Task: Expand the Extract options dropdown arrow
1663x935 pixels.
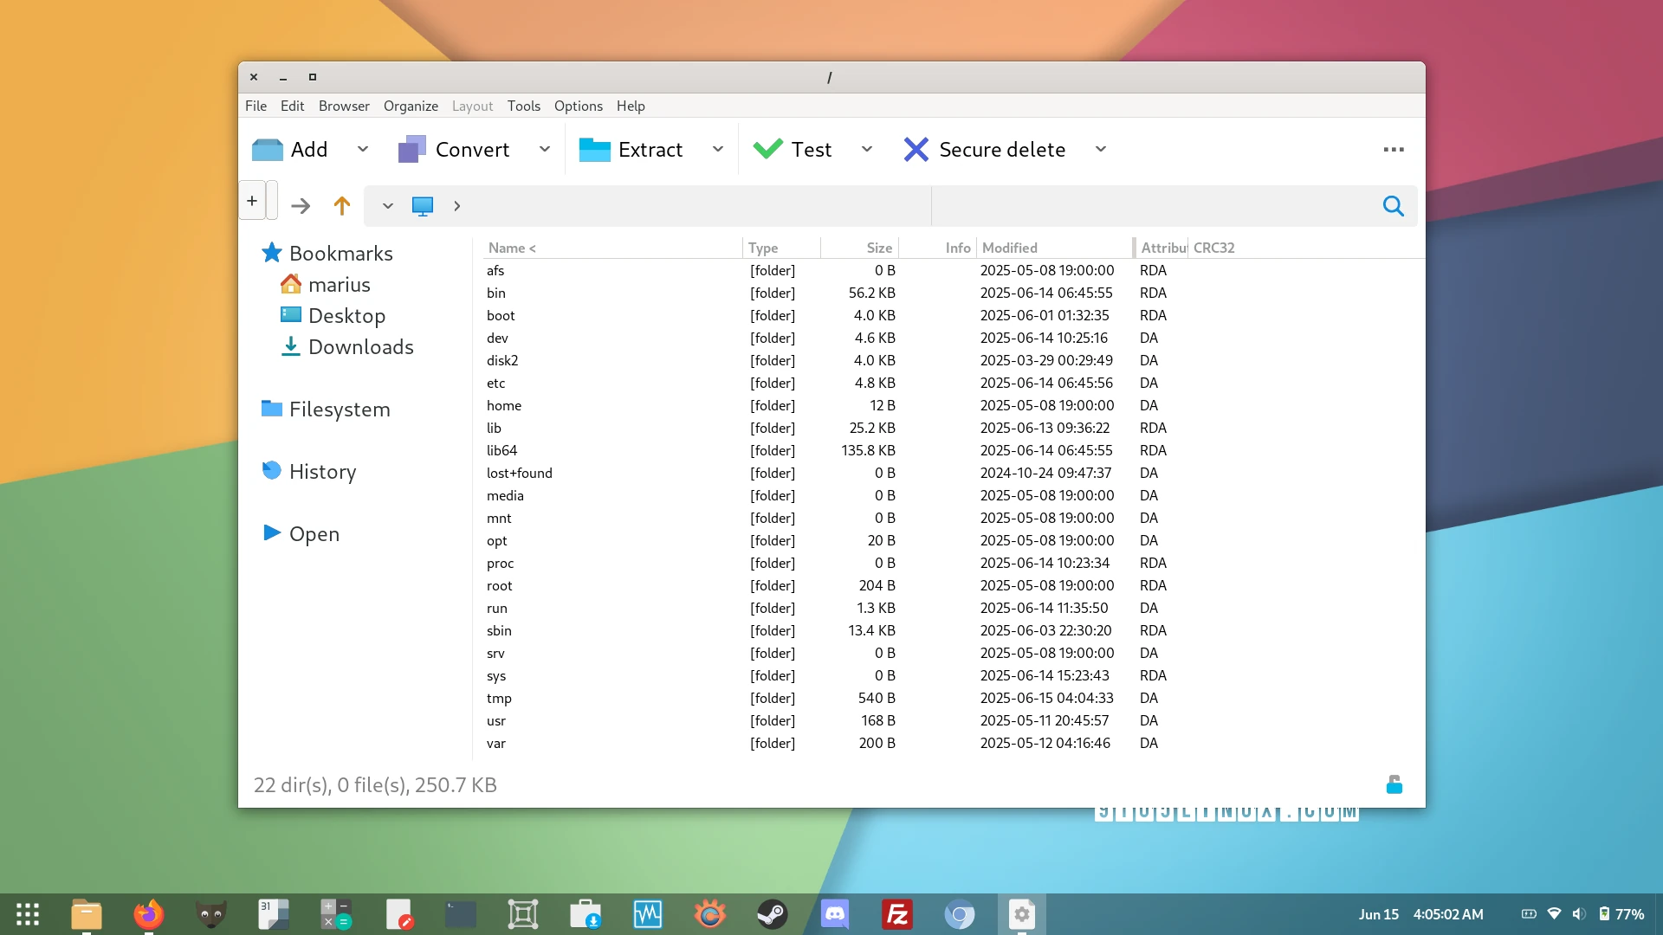Action: 718,150
